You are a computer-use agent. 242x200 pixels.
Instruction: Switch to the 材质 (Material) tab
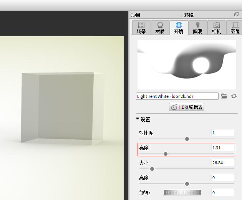coord(160,28)
